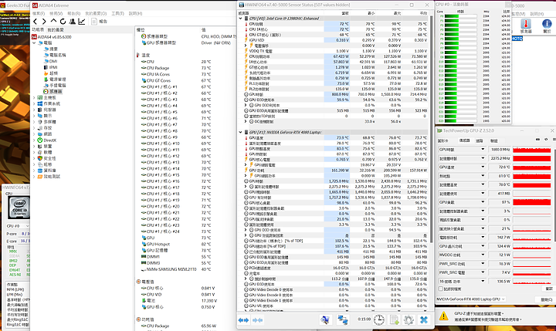The width and height of the screenshot is (556, 331).
Task: Open HWiNFO CPU #0 selector dropdown
Action: tap(17, 226)
